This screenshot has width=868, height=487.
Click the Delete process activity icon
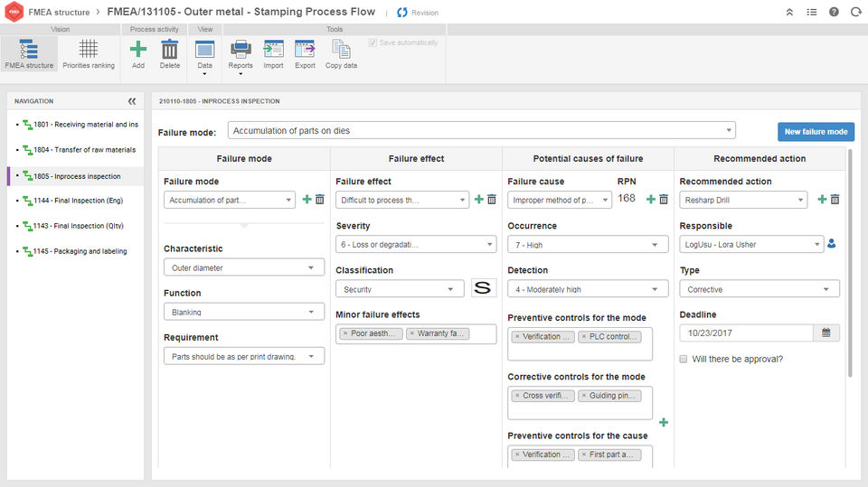click(x=170, y=53)
